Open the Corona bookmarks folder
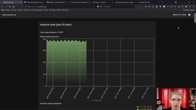 (x=65, y=10)
